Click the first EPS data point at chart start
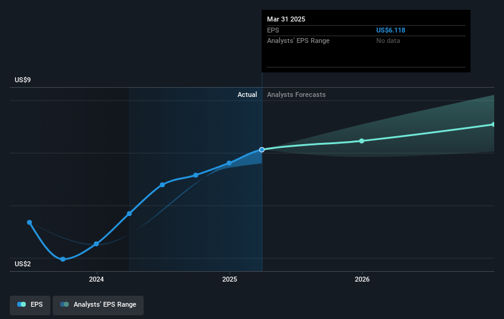Viewport: 504px width, 319px height. coord(29,222)
